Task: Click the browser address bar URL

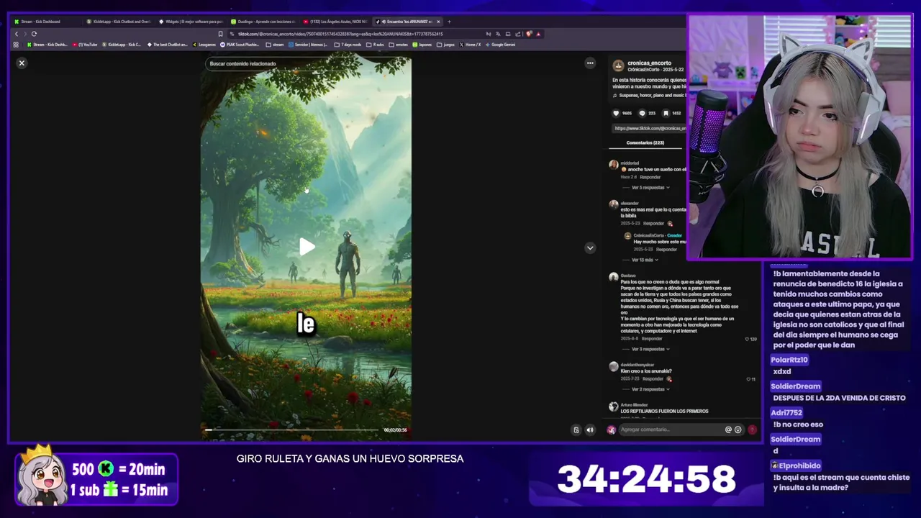Action: (x=340, y=34)
